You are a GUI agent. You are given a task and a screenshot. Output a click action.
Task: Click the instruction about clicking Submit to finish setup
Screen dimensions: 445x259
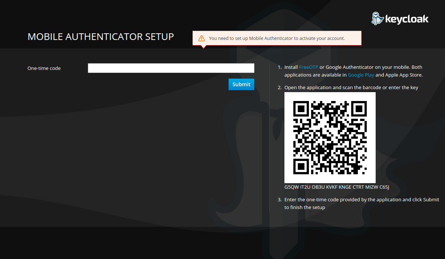click(x=362, y=203)
